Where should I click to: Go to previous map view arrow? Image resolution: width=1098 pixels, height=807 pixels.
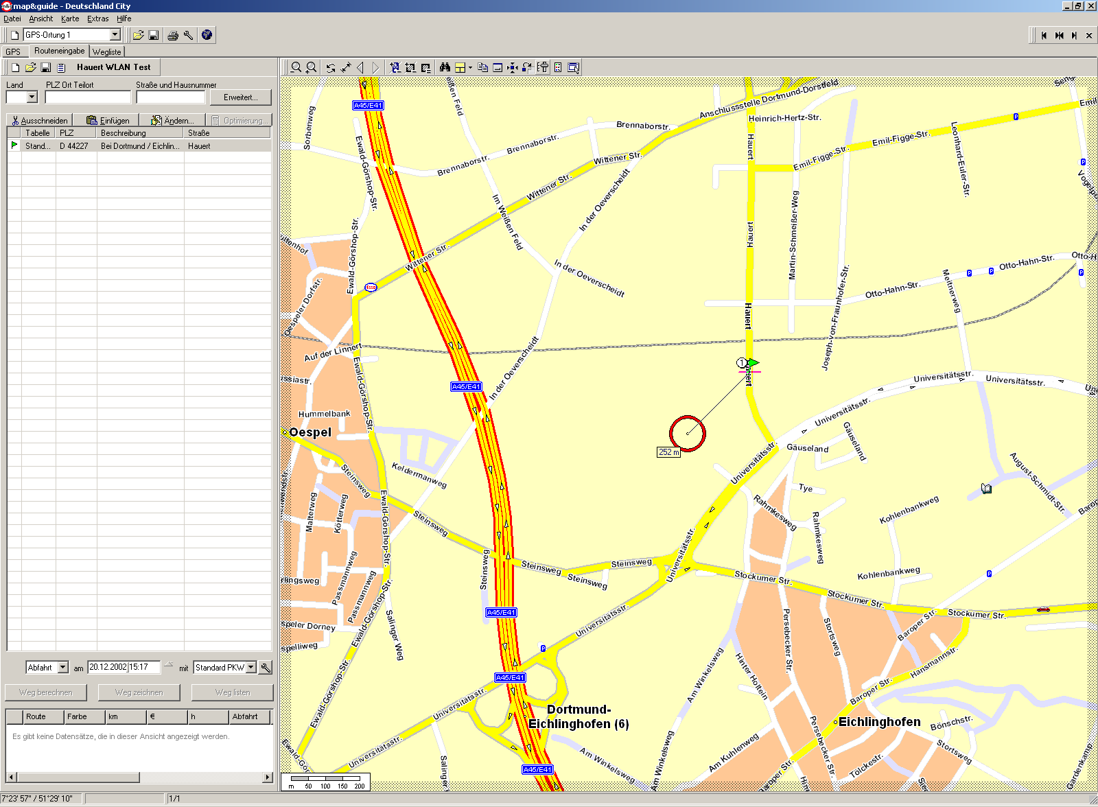pyautogui.click(x=360, y=67)
